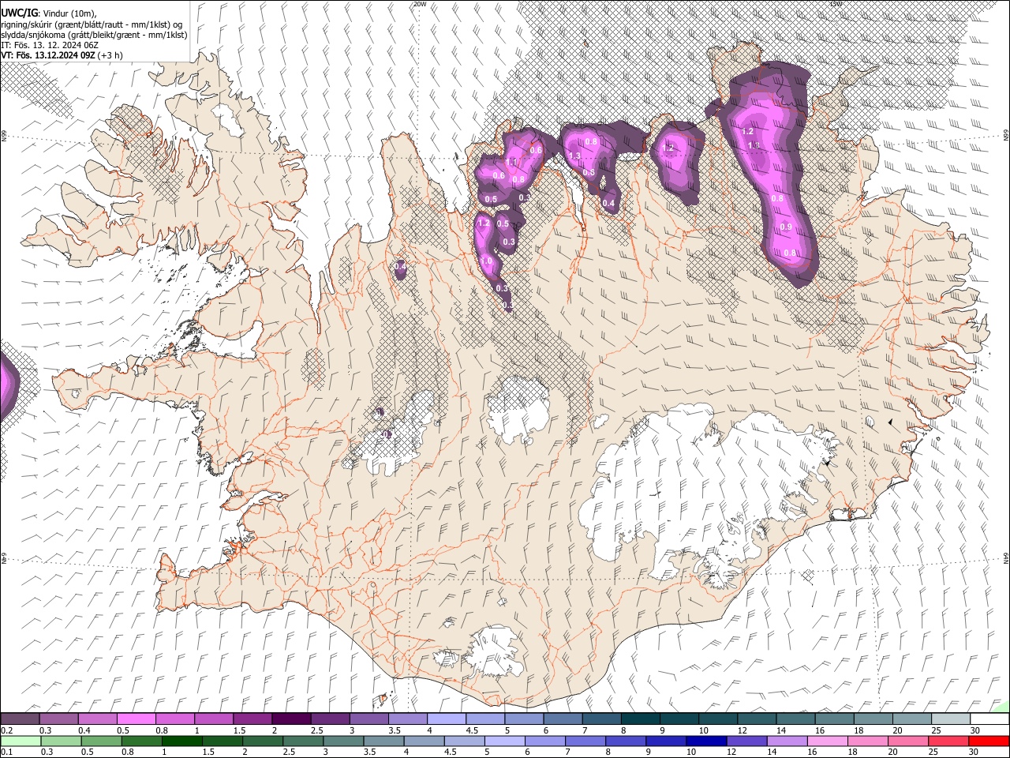Pick the light pink swatch between 16 and 18

828,741
